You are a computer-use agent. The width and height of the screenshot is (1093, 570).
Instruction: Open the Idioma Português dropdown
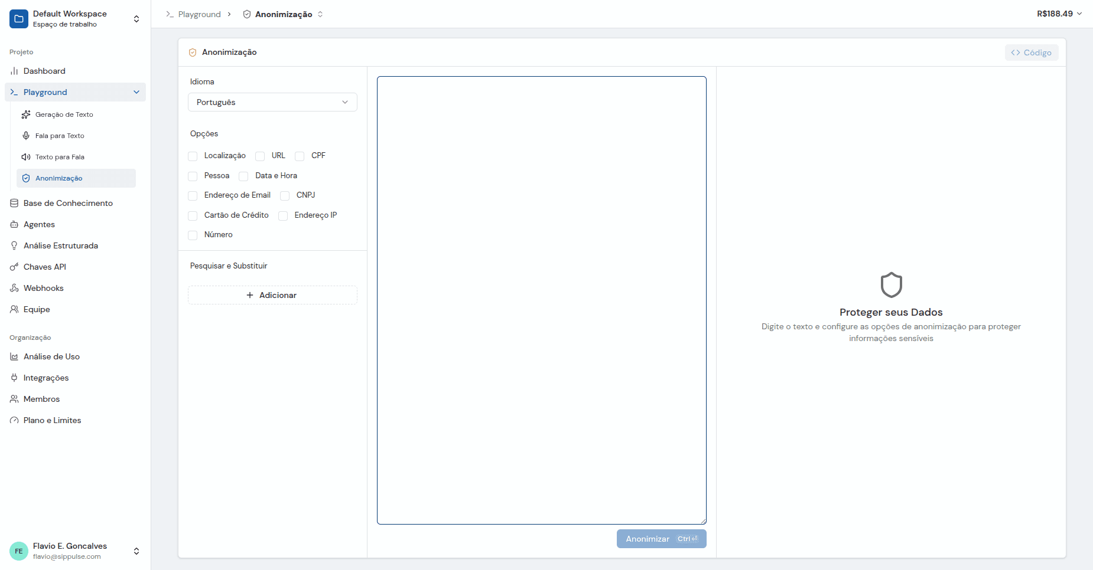tap(272, 102)
